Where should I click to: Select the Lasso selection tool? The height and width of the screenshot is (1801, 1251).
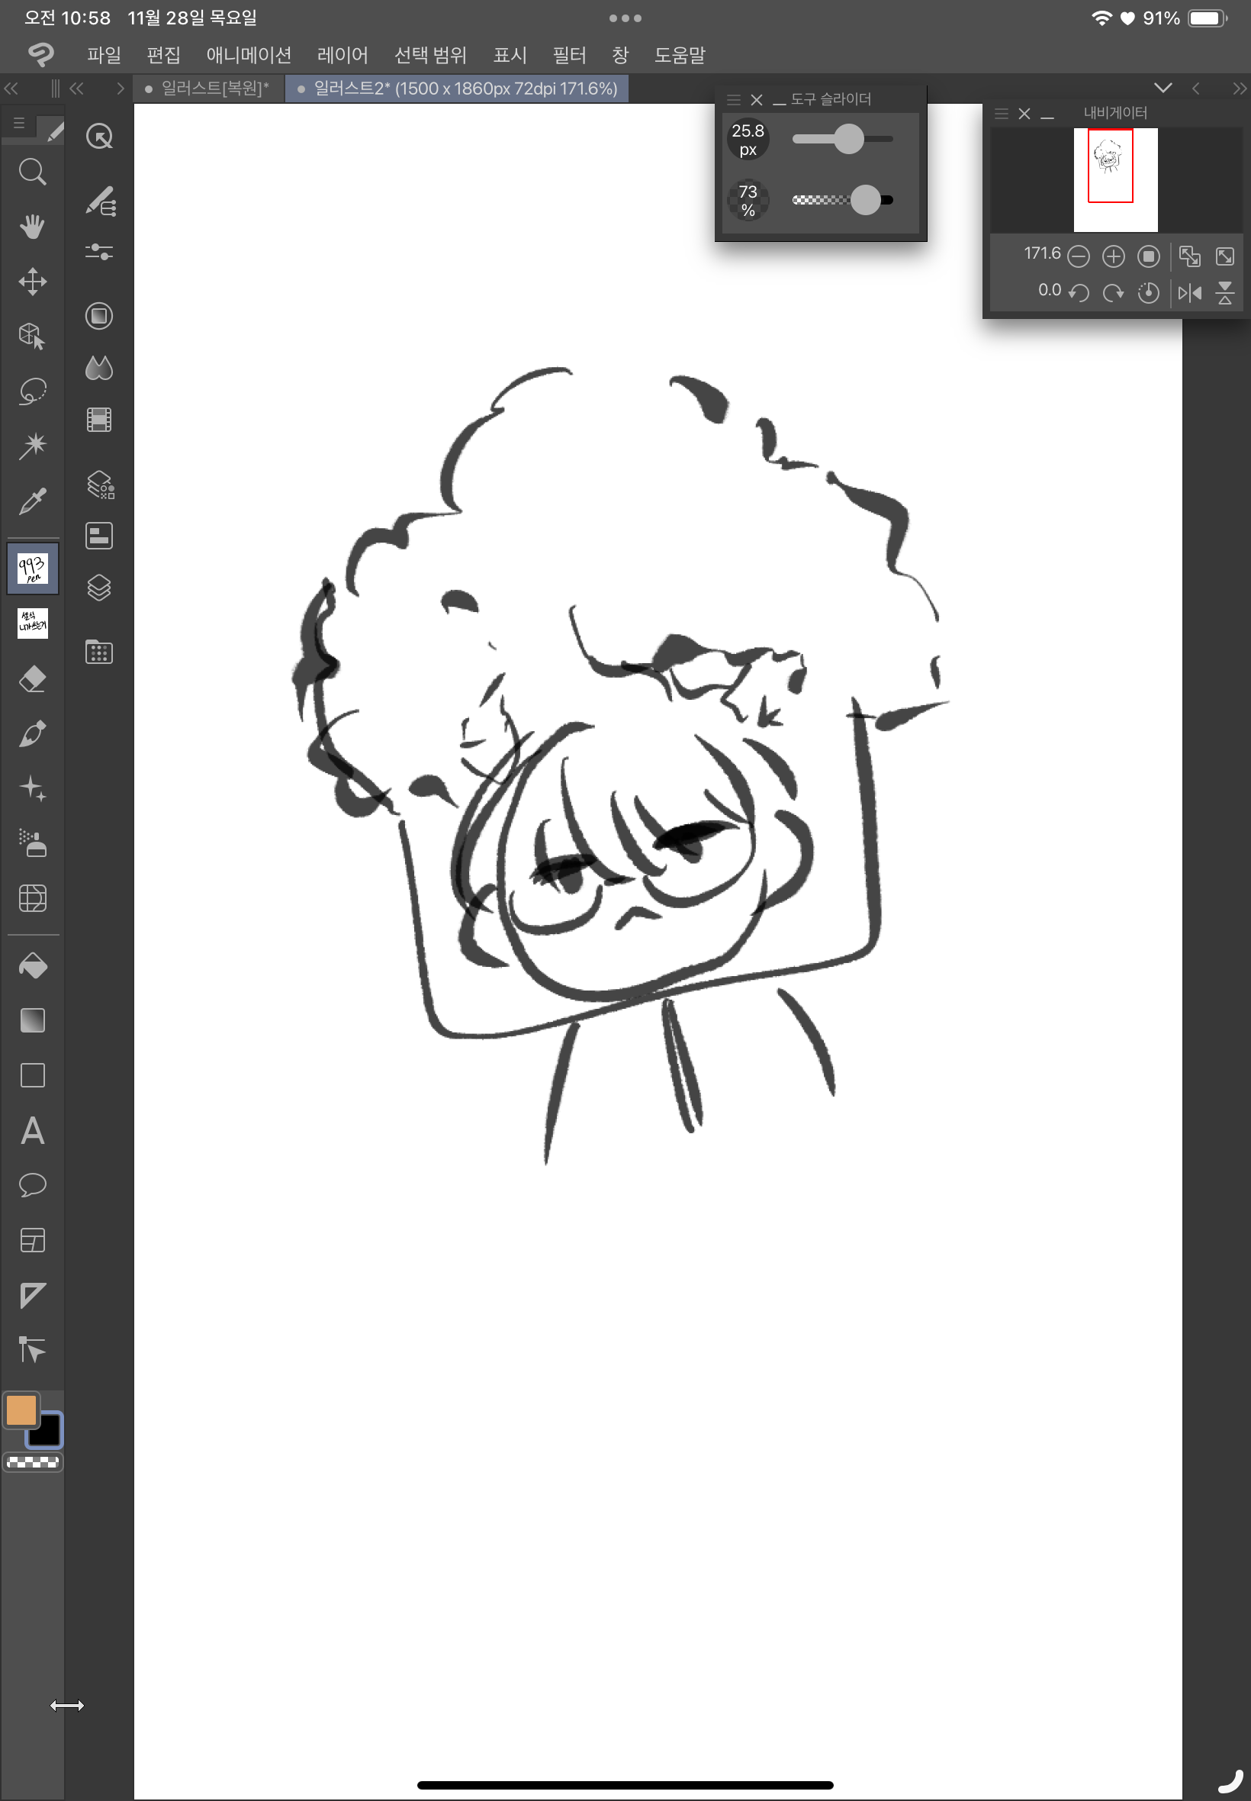(32, 391)
